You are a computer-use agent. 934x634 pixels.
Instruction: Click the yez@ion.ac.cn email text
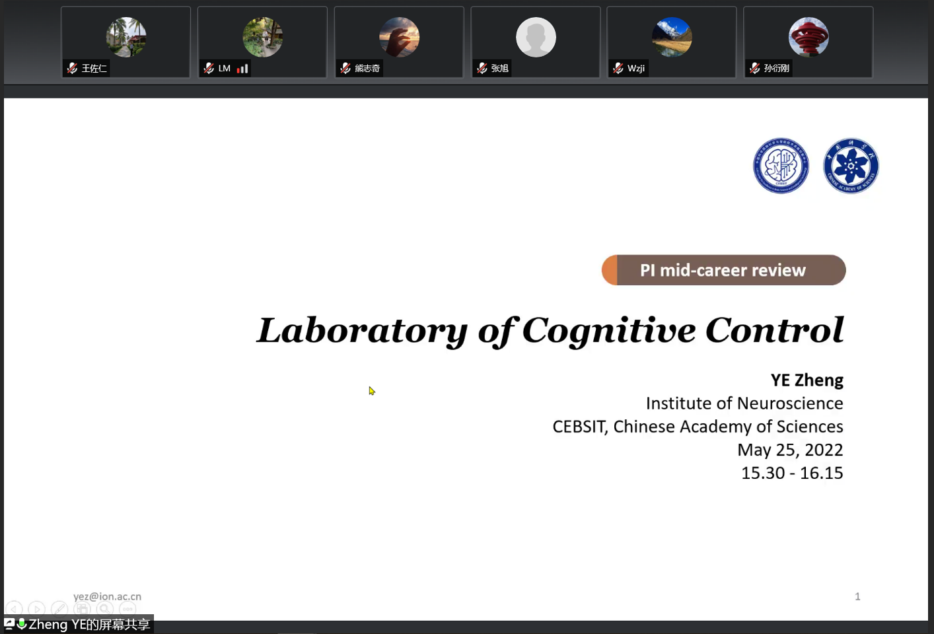(x=107, y=596)
